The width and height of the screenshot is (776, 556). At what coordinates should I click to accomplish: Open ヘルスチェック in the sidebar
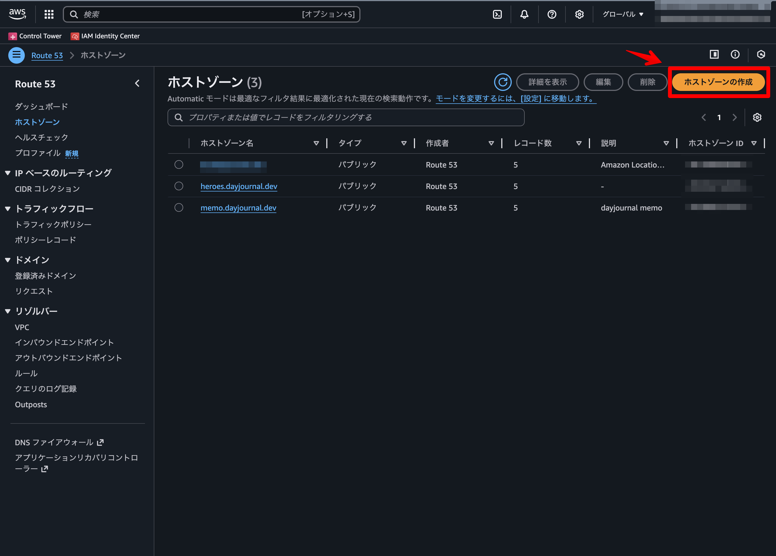[x=41, y=137]
